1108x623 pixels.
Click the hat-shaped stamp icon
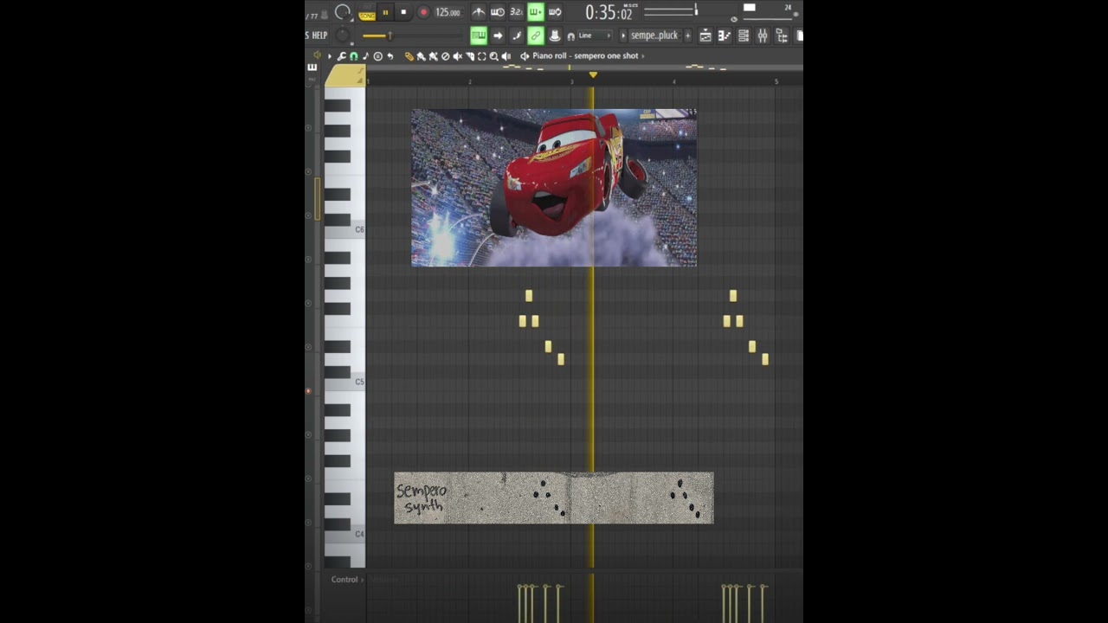pyautogui.click(x=555, y=35)
